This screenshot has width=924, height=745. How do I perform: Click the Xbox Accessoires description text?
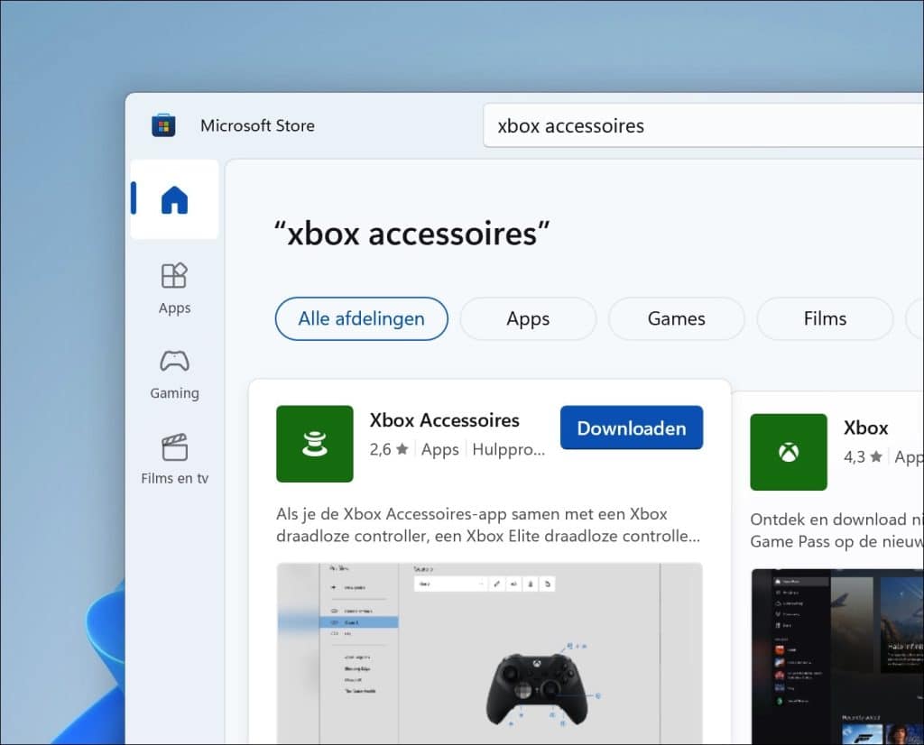[x=488, y=525]
